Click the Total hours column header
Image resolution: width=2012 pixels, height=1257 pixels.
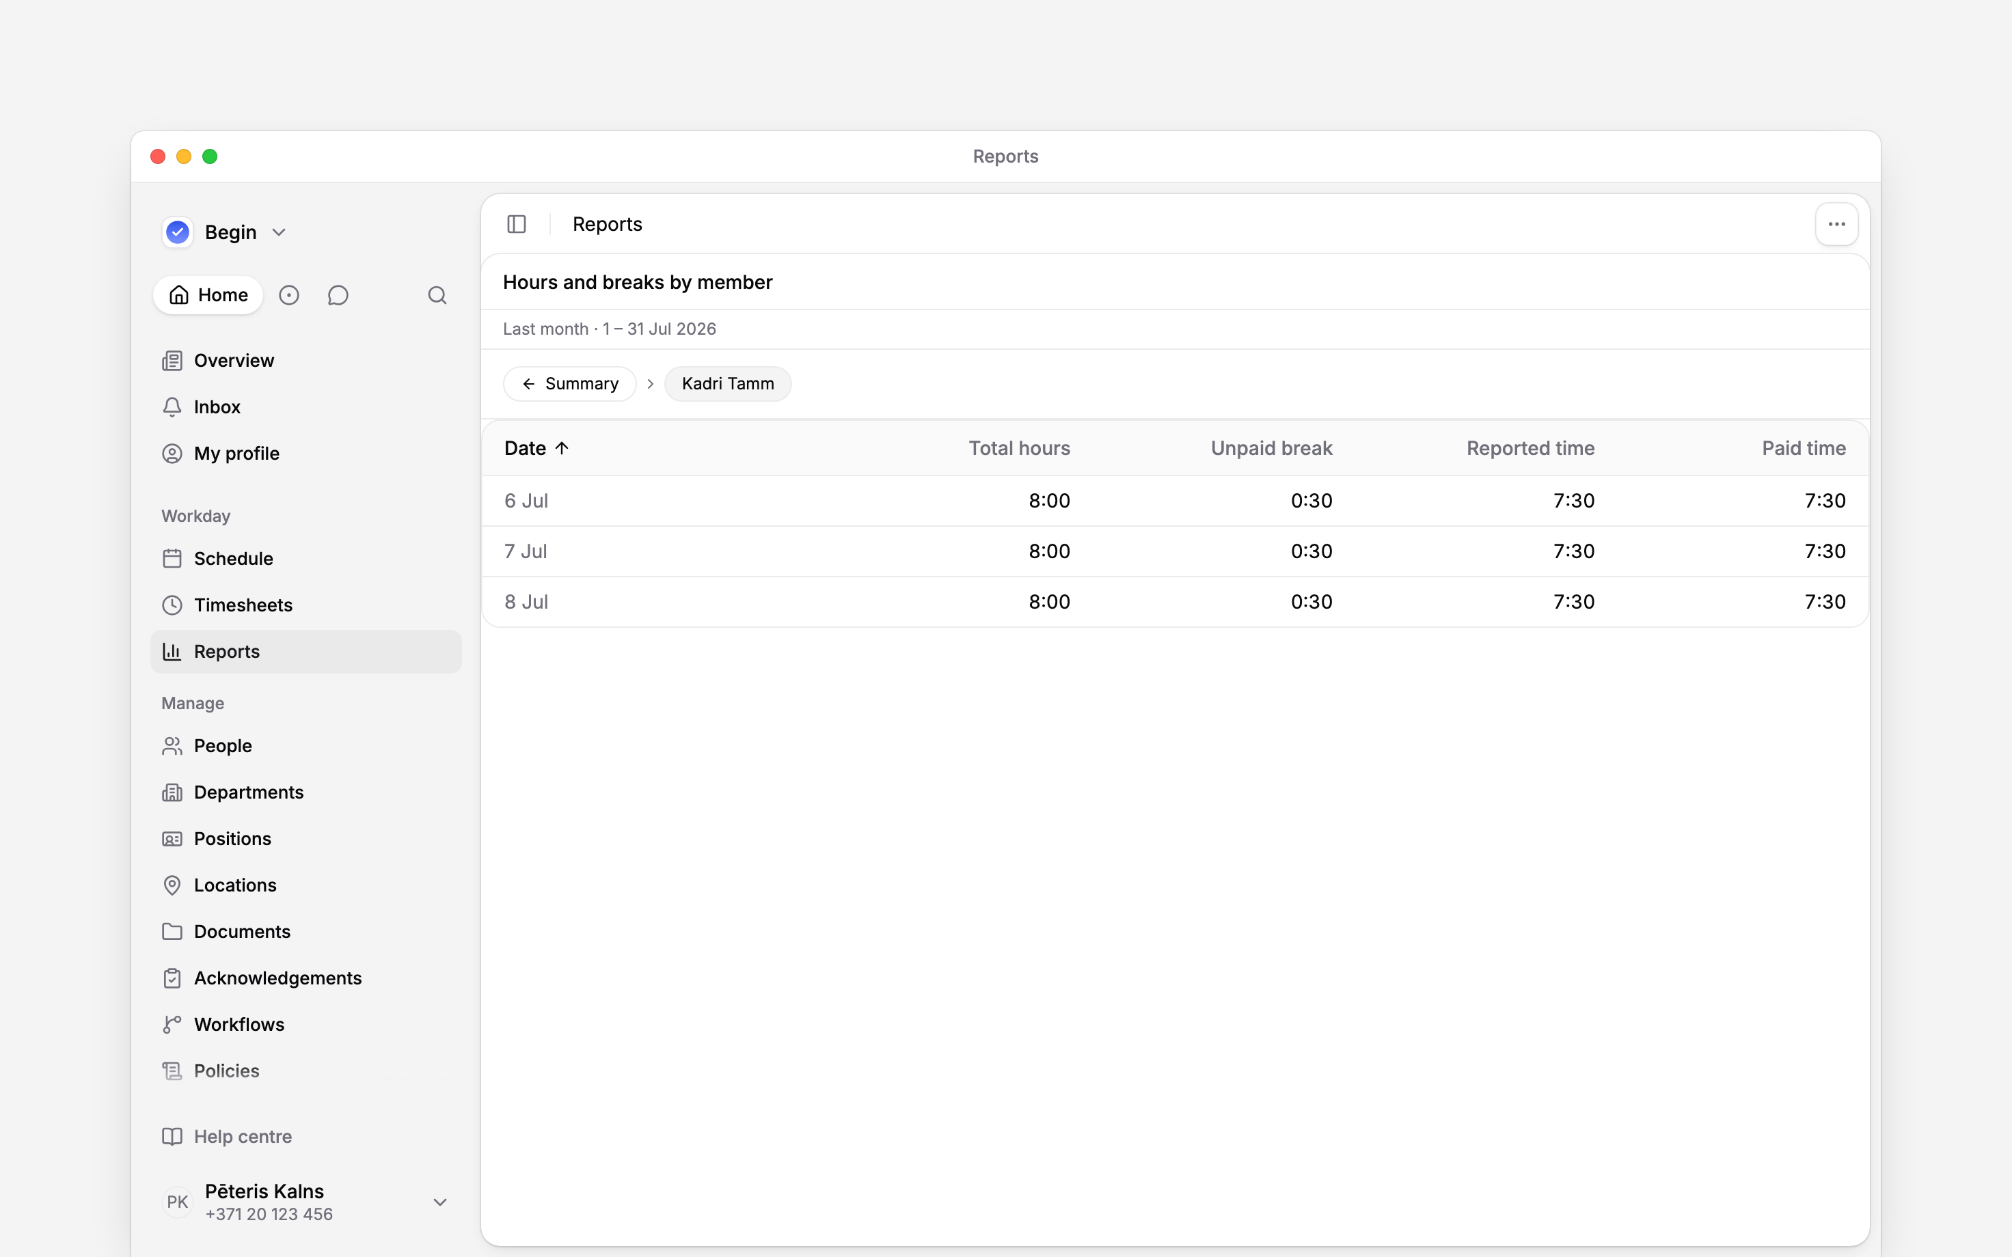coord(1019,448)
